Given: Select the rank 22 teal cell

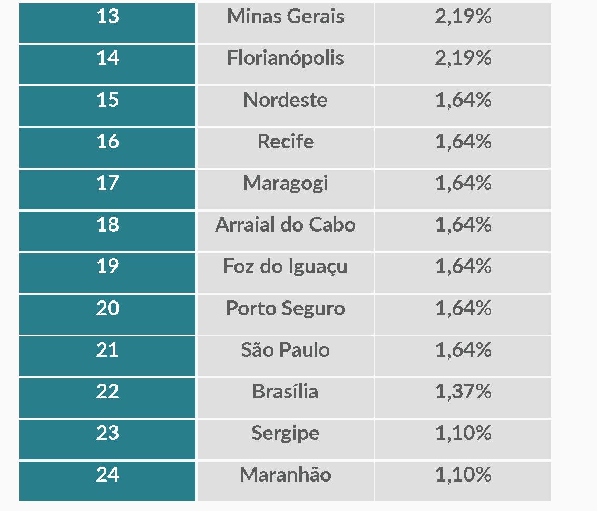Looking at the screenshot, I should pos(107,398).
